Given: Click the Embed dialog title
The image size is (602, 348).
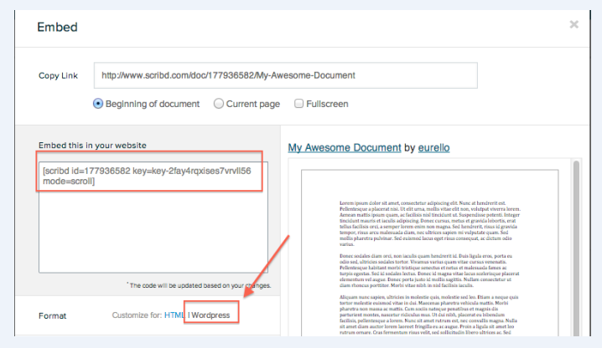Looking at the screenshot, I should point(57,26).
